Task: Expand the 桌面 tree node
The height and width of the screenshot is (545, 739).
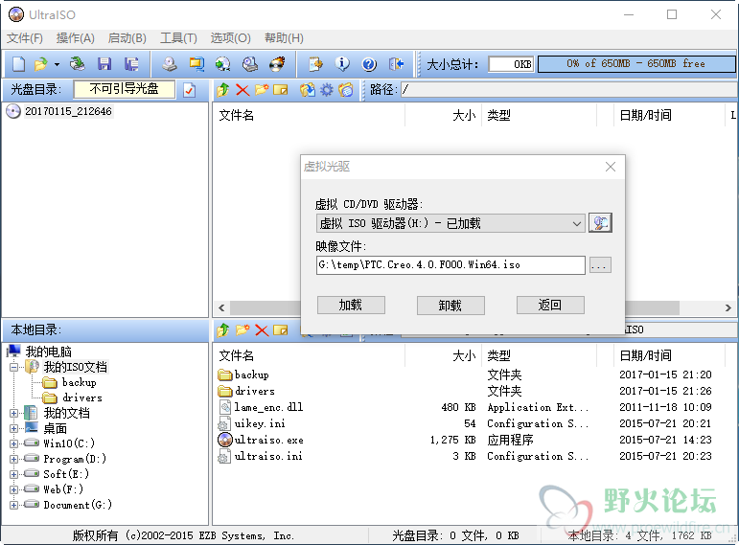Action: click(14, 429)
